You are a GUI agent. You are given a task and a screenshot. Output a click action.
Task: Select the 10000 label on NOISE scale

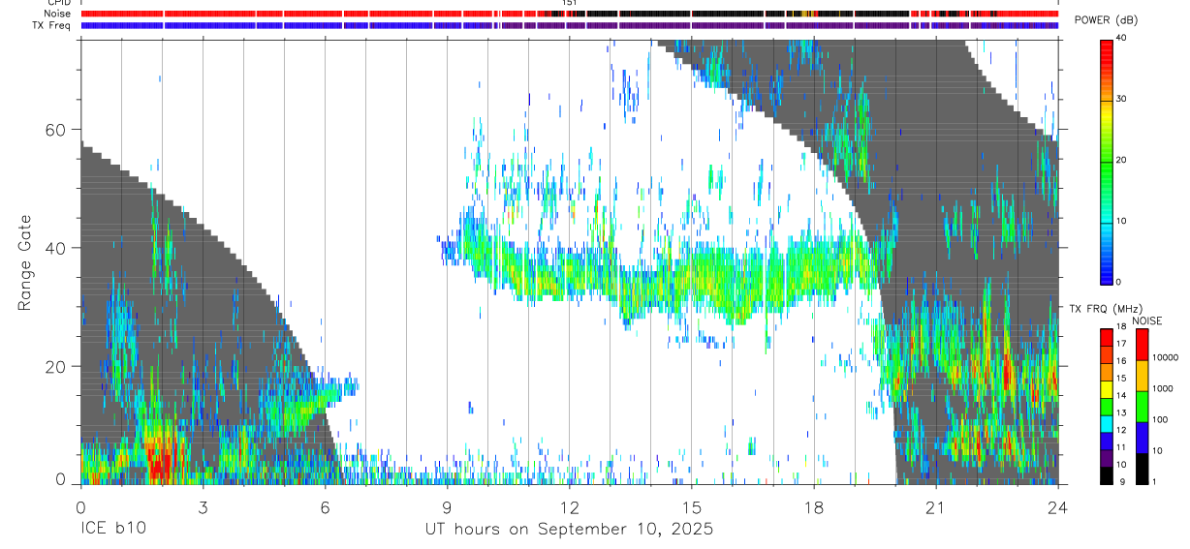[x=1166, y=358]
